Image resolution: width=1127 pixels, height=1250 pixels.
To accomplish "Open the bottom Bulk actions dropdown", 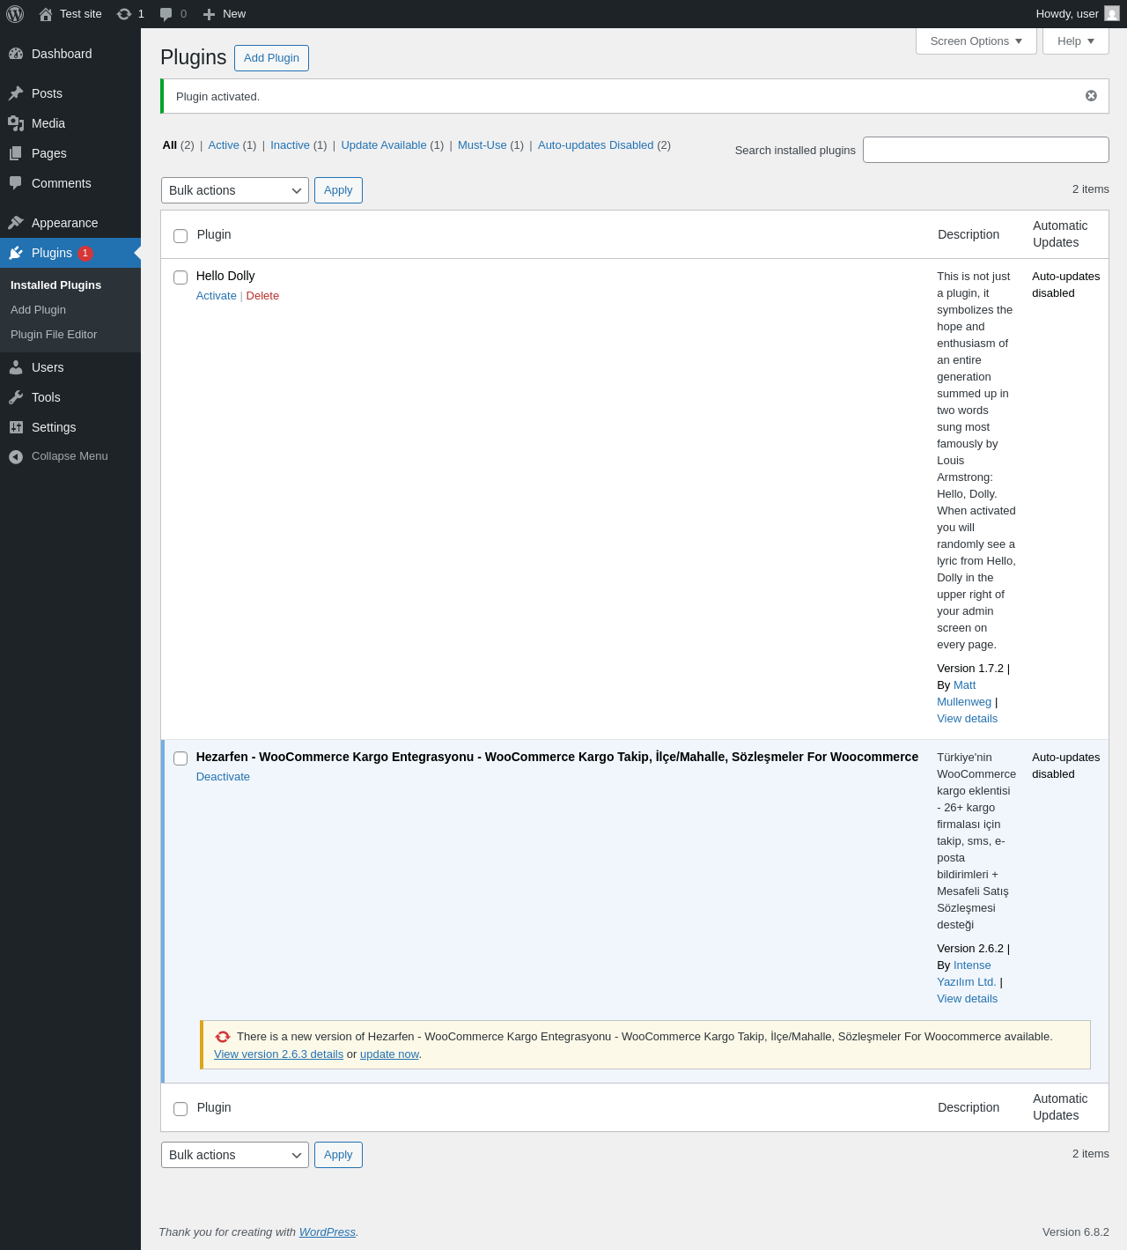I will click(x=235, y=1155).
